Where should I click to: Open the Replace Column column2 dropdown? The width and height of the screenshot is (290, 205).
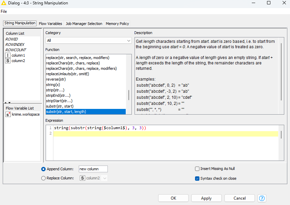pos(105,178)
